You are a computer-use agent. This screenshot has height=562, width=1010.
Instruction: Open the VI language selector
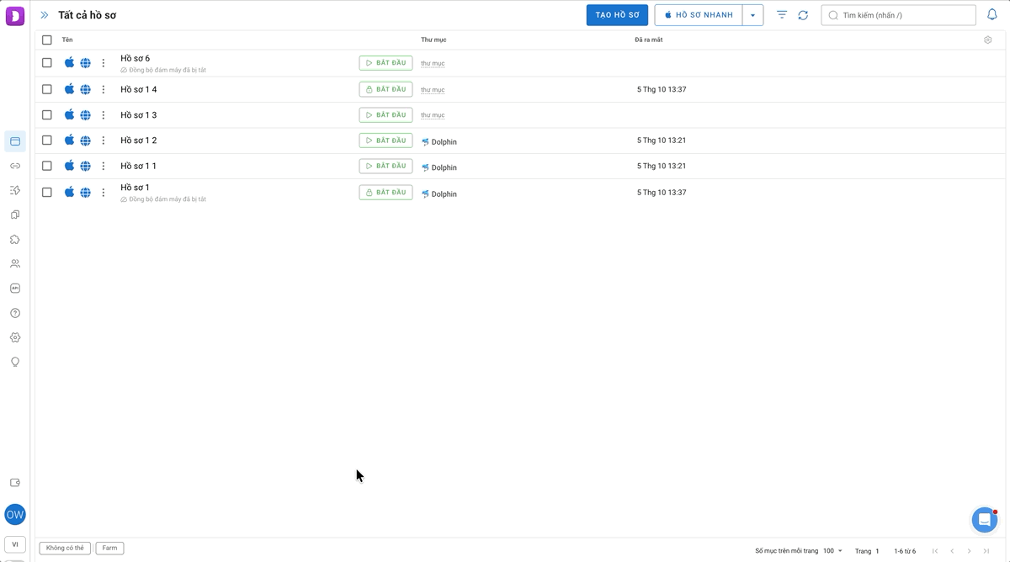click(x=15, y=544)
